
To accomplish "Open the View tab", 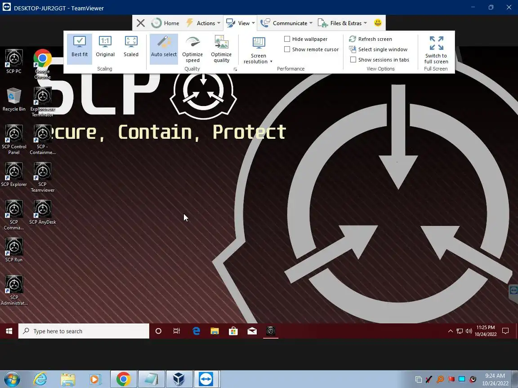I will tap(240, 23).
